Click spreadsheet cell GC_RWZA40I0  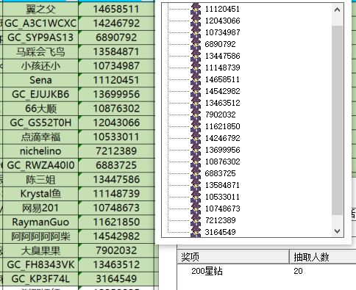[40, 165]
